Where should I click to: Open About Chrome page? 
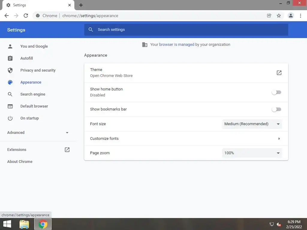click(20, 161)
